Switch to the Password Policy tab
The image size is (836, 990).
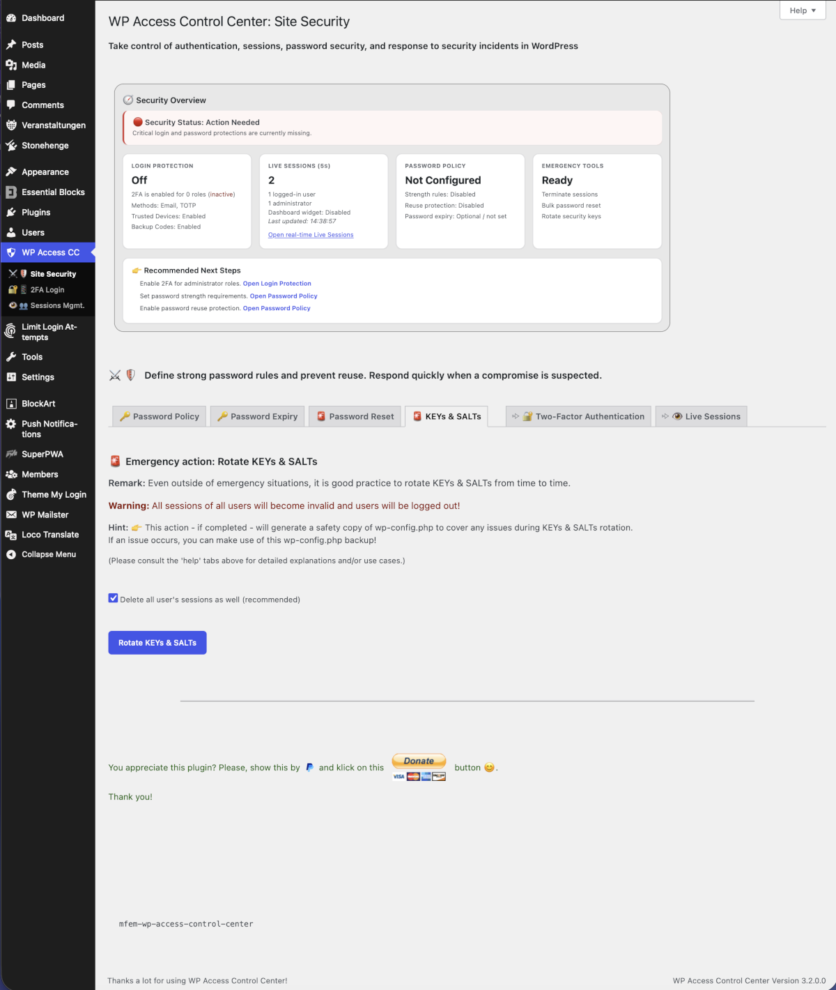point(159,416)
